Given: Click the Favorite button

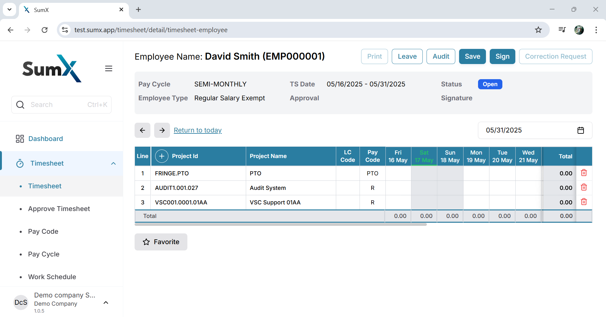Looking at the screenshot, I should pyautogui.click(x=161, y=242).
